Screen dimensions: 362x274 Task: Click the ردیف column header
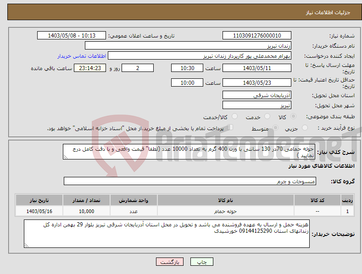pos(347,200)
